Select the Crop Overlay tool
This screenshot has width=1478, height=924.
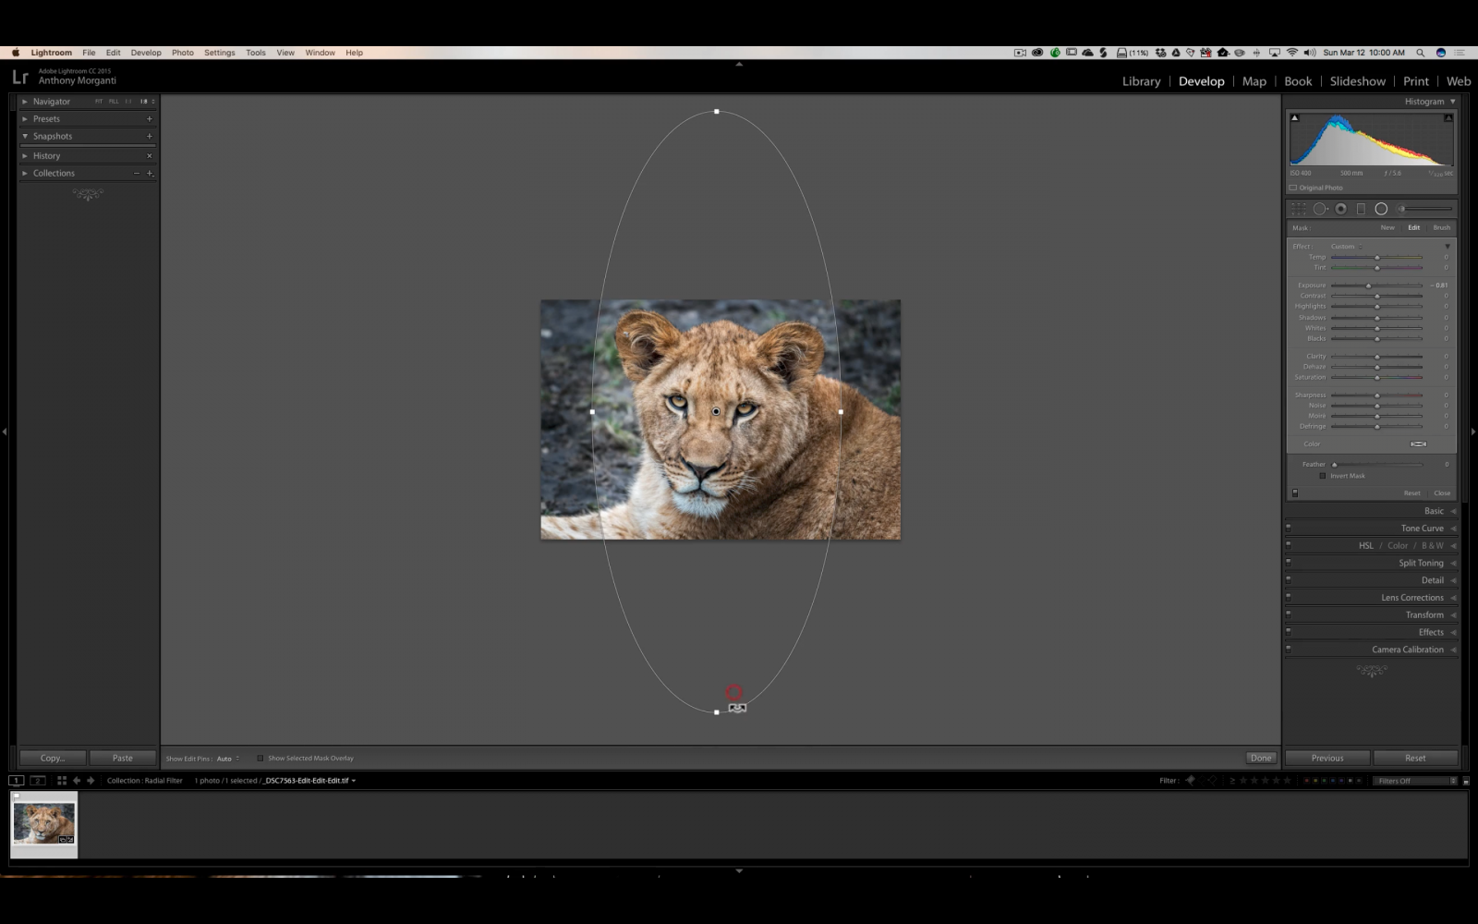[1299, 209]
